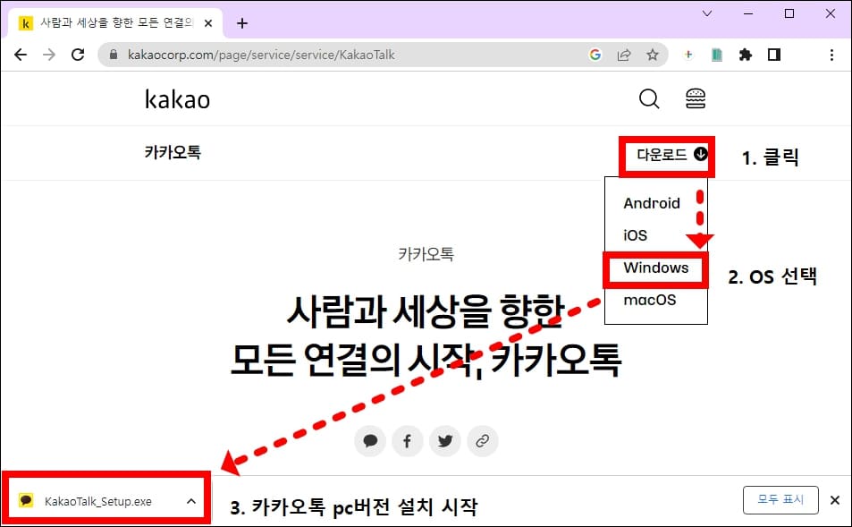The width and height of the screenshot is (852, 527).
Task: Open Chrome extensions puzzle icon
Action: coord(746,55)
